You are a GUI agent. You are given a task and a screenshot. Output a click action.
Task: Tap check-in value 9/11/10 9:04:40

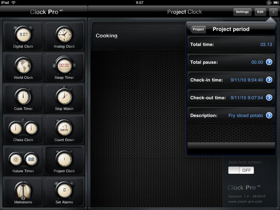[x=247, y=80]
